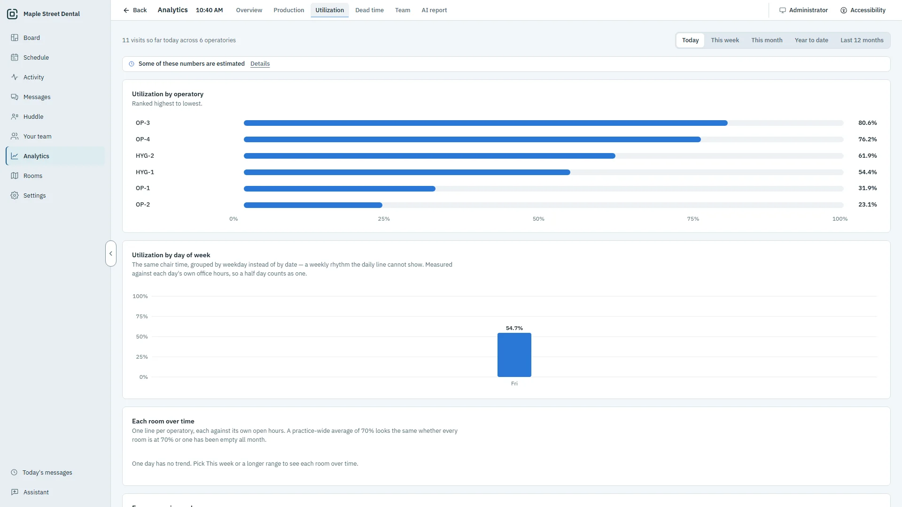
Task: Open the Assistant chat icon
Action: (15, 492)
